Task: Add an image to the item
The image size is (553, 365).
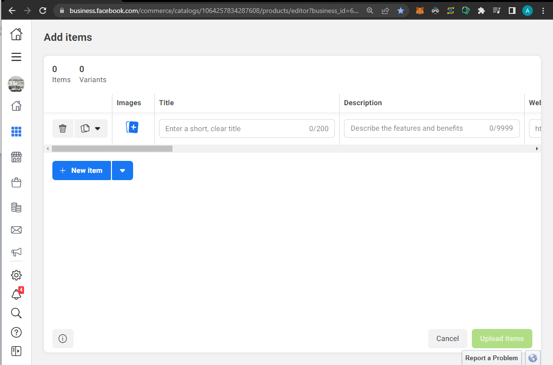Action: (132, 127)
